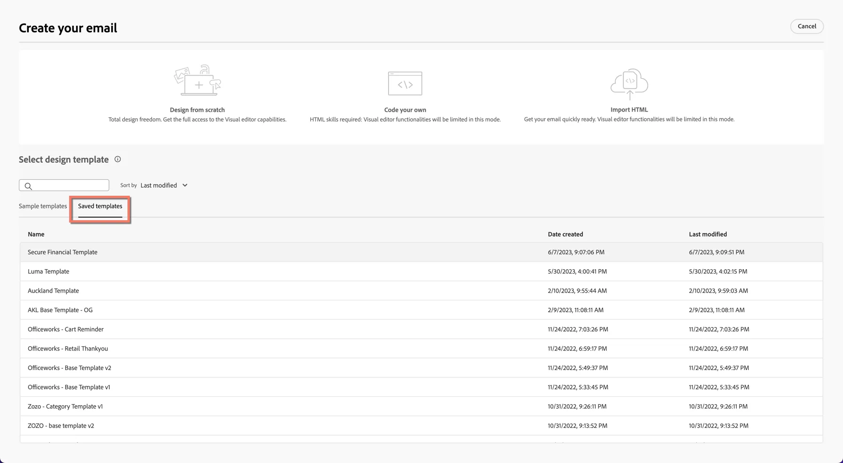Viewport: 843px width, 463px height.
Task: Choose the Luma Template entry
Action: (421, 271)
